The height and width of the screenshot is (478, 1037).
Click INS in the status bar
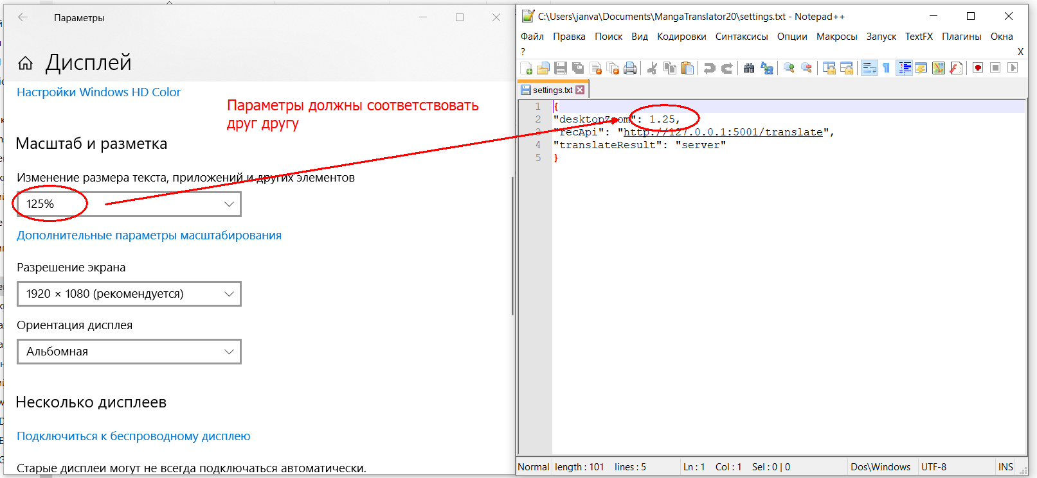1005,467
